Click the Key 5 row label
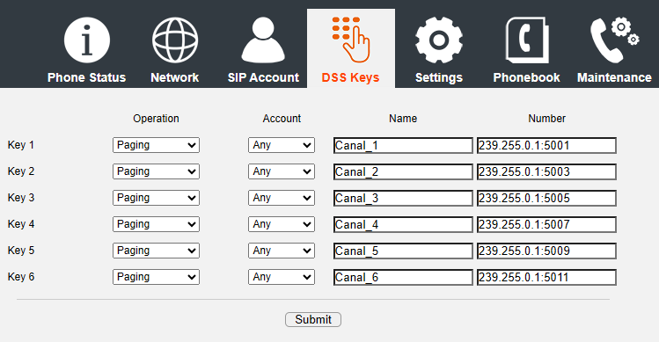The width and height of the screenshot is (659, 342). 21,251
